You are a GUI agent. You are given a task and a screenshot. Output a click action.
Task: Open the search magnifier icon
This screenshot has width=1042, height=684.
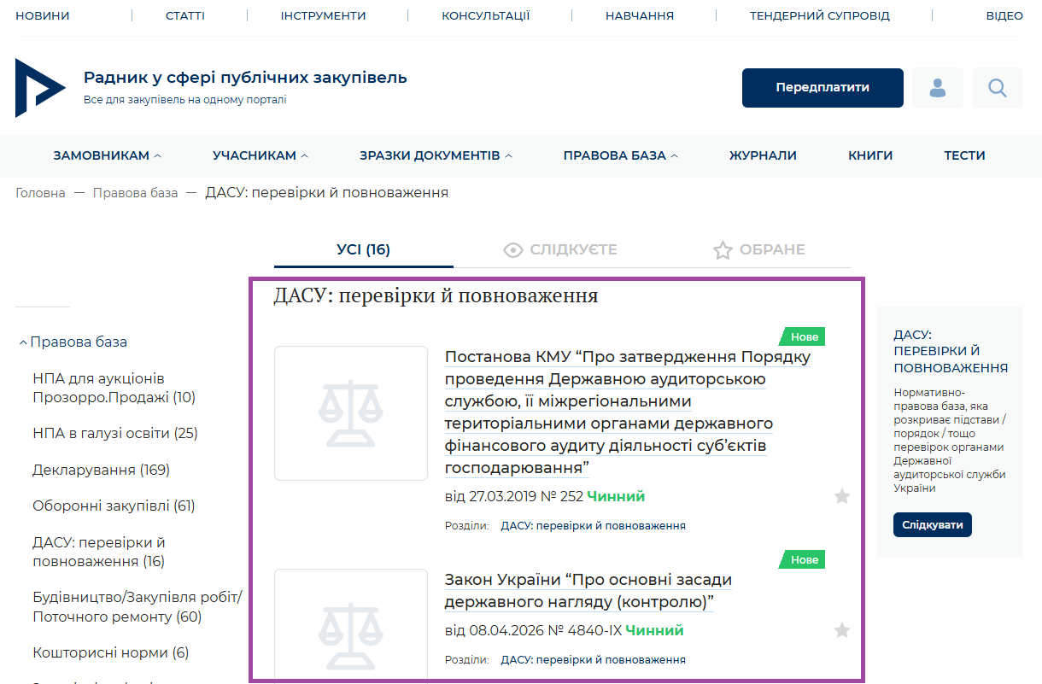[998, 88]
